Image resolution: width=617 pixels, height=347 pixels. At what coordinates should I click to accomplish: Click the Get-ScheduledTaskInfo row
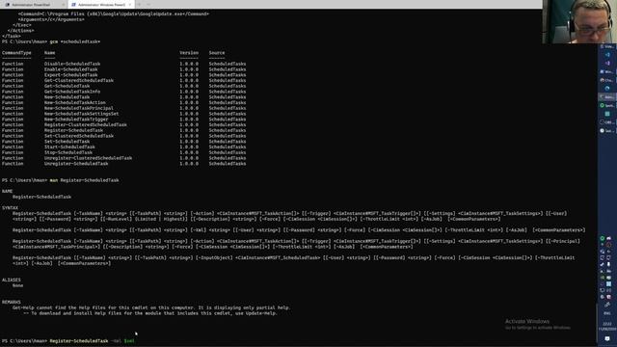click(123, 92)
